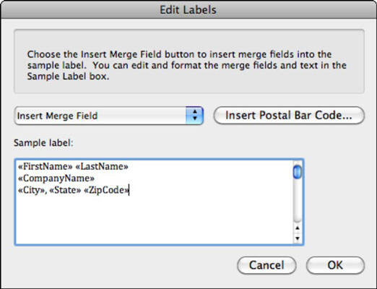Select the «LastName» merge field
The height and width of the screenshot is (289, 377).
click(x=102, y=166)
